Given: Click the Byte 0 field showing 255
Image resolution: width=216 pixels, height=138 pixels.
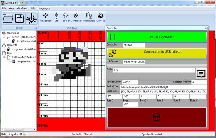Looking at the screenshot, I should click(x=115, y=96).
